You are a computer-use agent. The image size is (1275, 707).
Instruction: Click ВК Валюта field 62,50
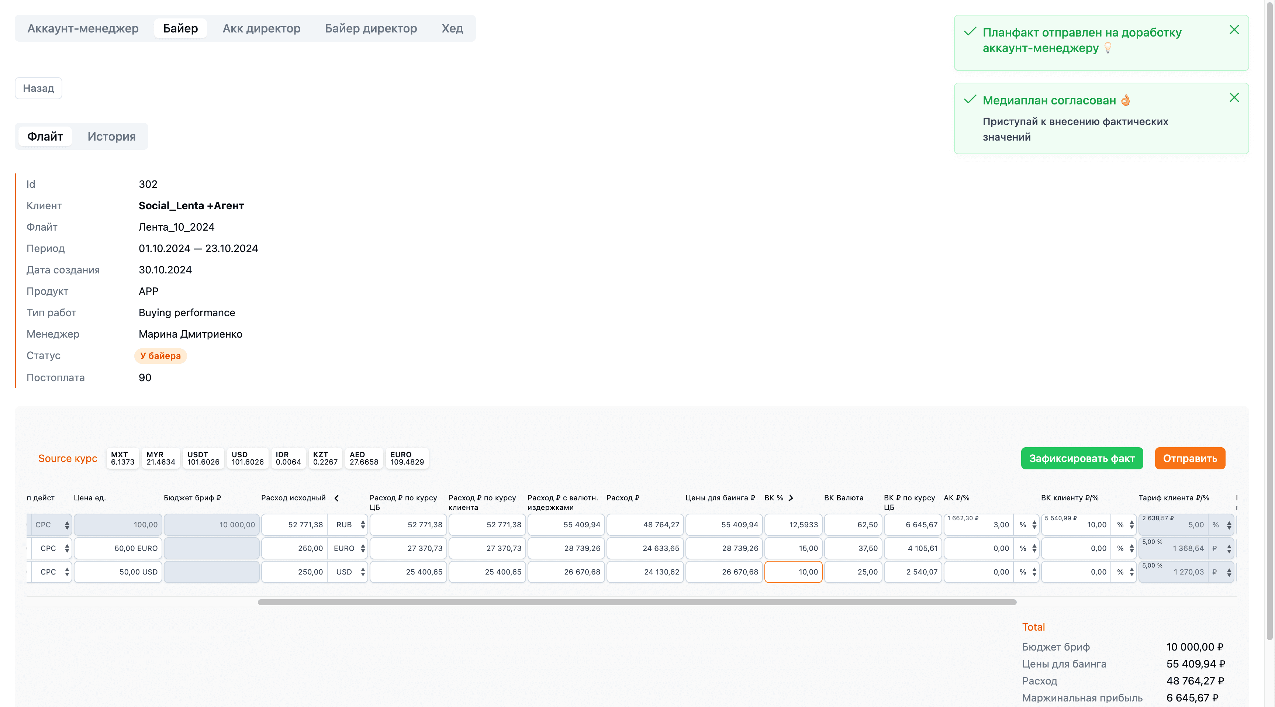[853, 524]
